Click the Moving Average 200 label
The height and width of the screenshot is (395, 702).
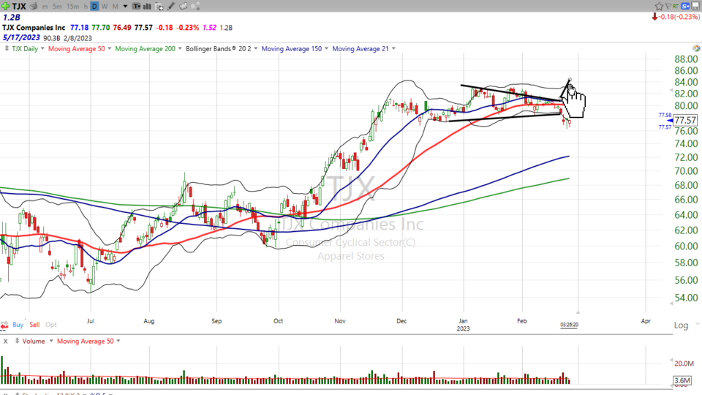click(146, 48)
